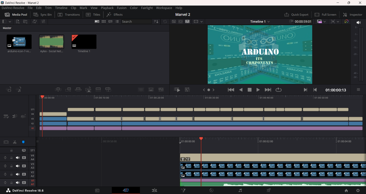Switch viewer to Full Screen

coord(325,15)
